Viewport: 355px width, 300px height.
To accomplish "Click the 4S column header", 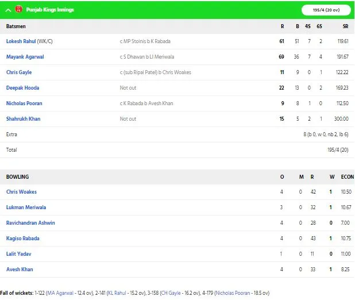I will 308,26.
